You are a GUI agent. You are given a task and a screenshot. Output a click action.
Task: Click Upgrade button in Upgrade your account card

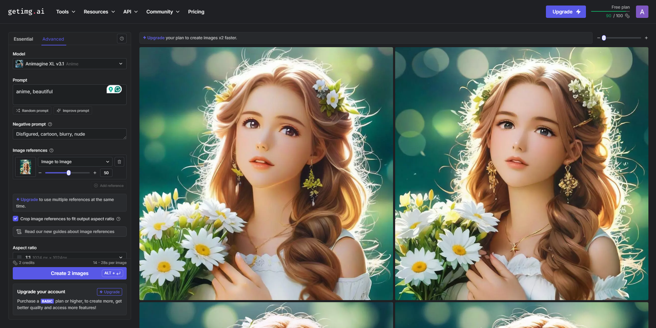(110, 292)
